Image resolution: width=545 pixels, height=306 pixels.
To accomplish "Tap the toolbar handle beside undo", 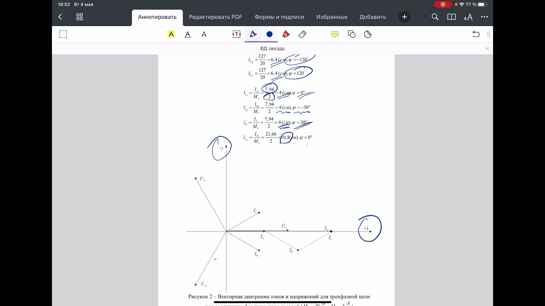I will [488, 34].
